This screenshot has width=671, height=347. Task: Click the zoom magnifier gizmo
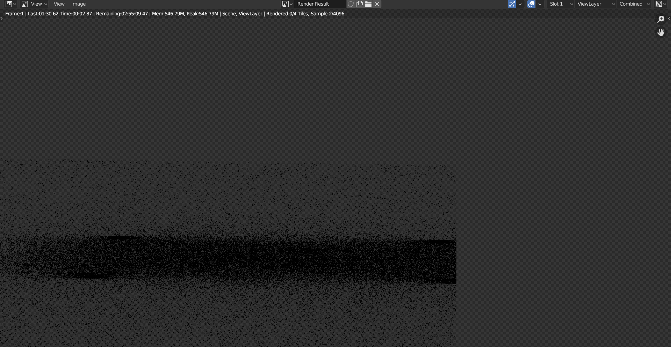[x=661, y=19]
